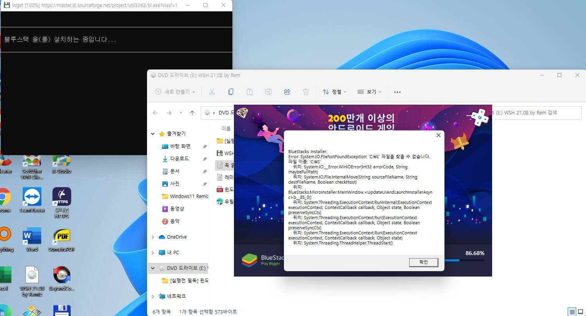
Task: Select Windows11 Remiz folder in navigation pane
Action: click(x=185, y=196)
